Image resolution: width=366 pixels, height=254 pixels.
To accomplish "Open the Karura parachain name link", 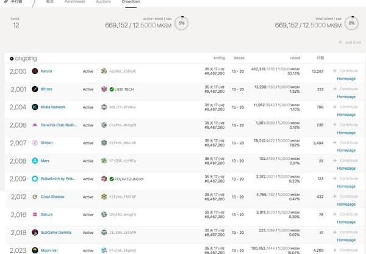I will coord(46,71).
